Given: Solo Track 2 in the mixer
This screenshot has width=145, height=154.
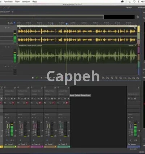Looking at the screenshot, I should 8,118.
